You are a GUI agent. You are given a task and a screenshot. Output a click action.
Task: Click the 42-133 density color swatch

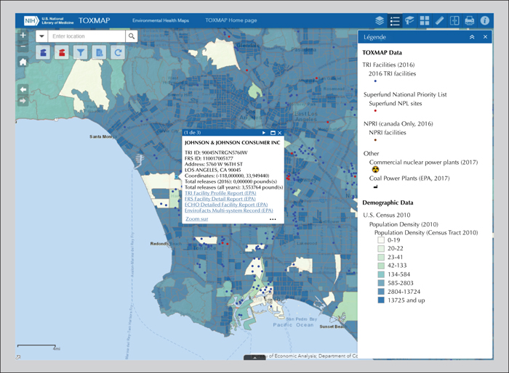click(x=381, y=266)
